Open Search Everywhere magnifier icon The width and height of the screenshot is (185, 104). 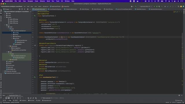click(x=179, y=6)
